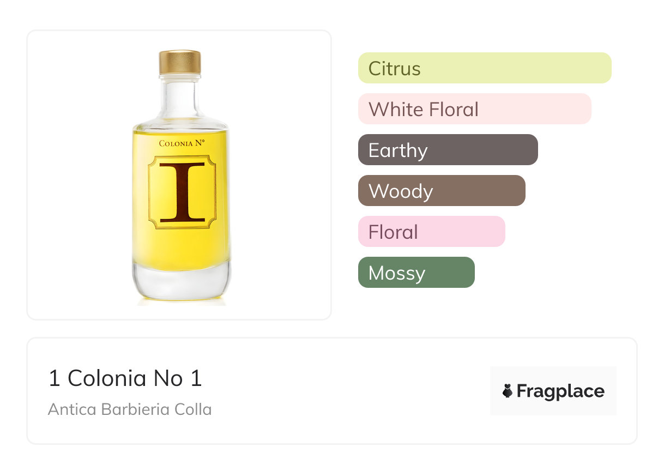Click the bottle's clear glass neck
This screenshot has height=471, width=664.
180,101
